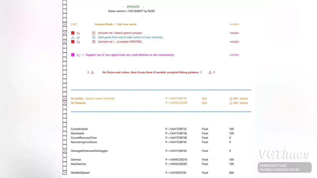Viewport: 317px width, 178px height.
Task: Click thumbs-up icon in Inf Stamina row
Action: pos(231,103)
